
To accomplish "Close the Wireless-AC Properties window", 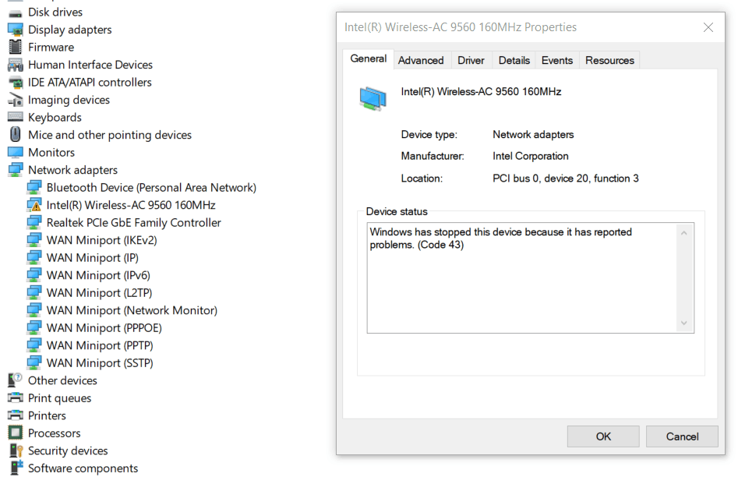I will tap(708, 27).
